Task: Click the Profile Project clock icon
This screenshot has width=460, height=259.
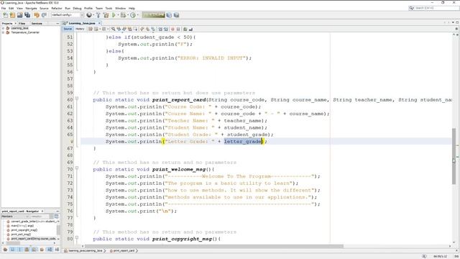Action: pyautogui.click(x=133, y=15)
